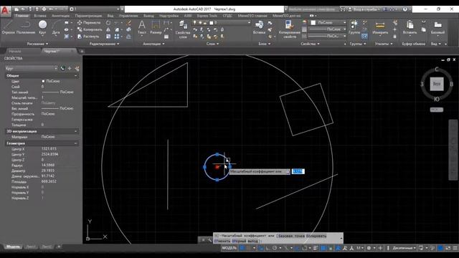
Task: Open the Параметризация ribbon tab
Action: [88, 16]
